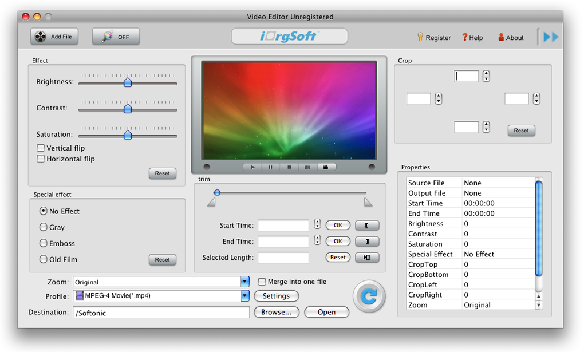
Task: Select the Emboss special effect
Action: 43,243
